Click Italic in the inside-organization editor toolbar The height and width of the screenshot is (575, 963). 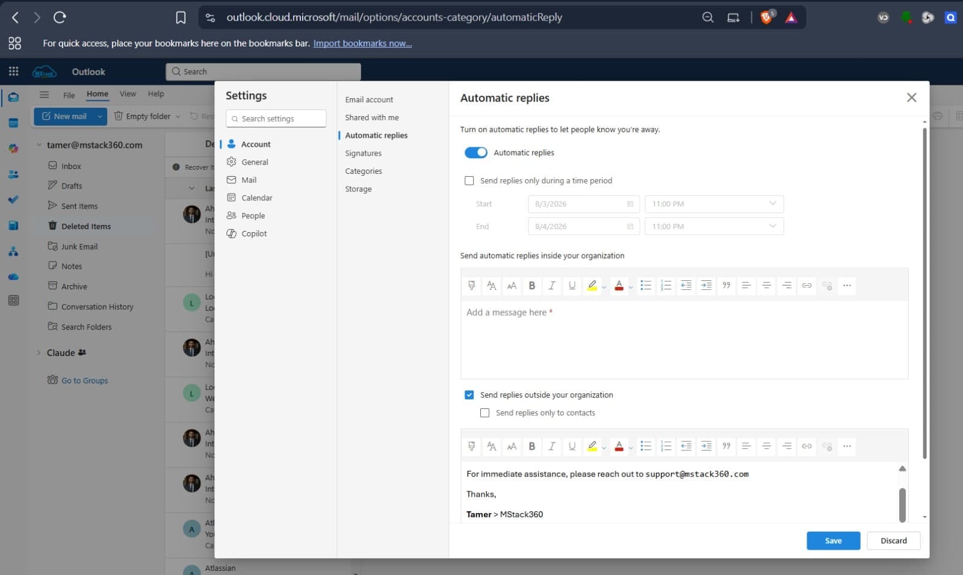(551, 286)
